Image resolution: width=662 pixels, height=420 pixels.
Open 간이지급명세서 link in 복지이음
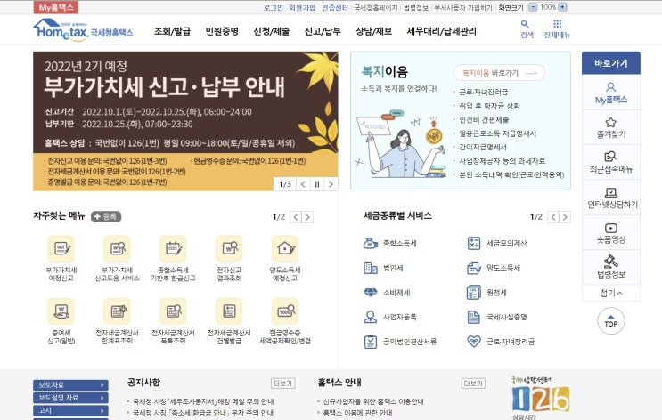483,147
